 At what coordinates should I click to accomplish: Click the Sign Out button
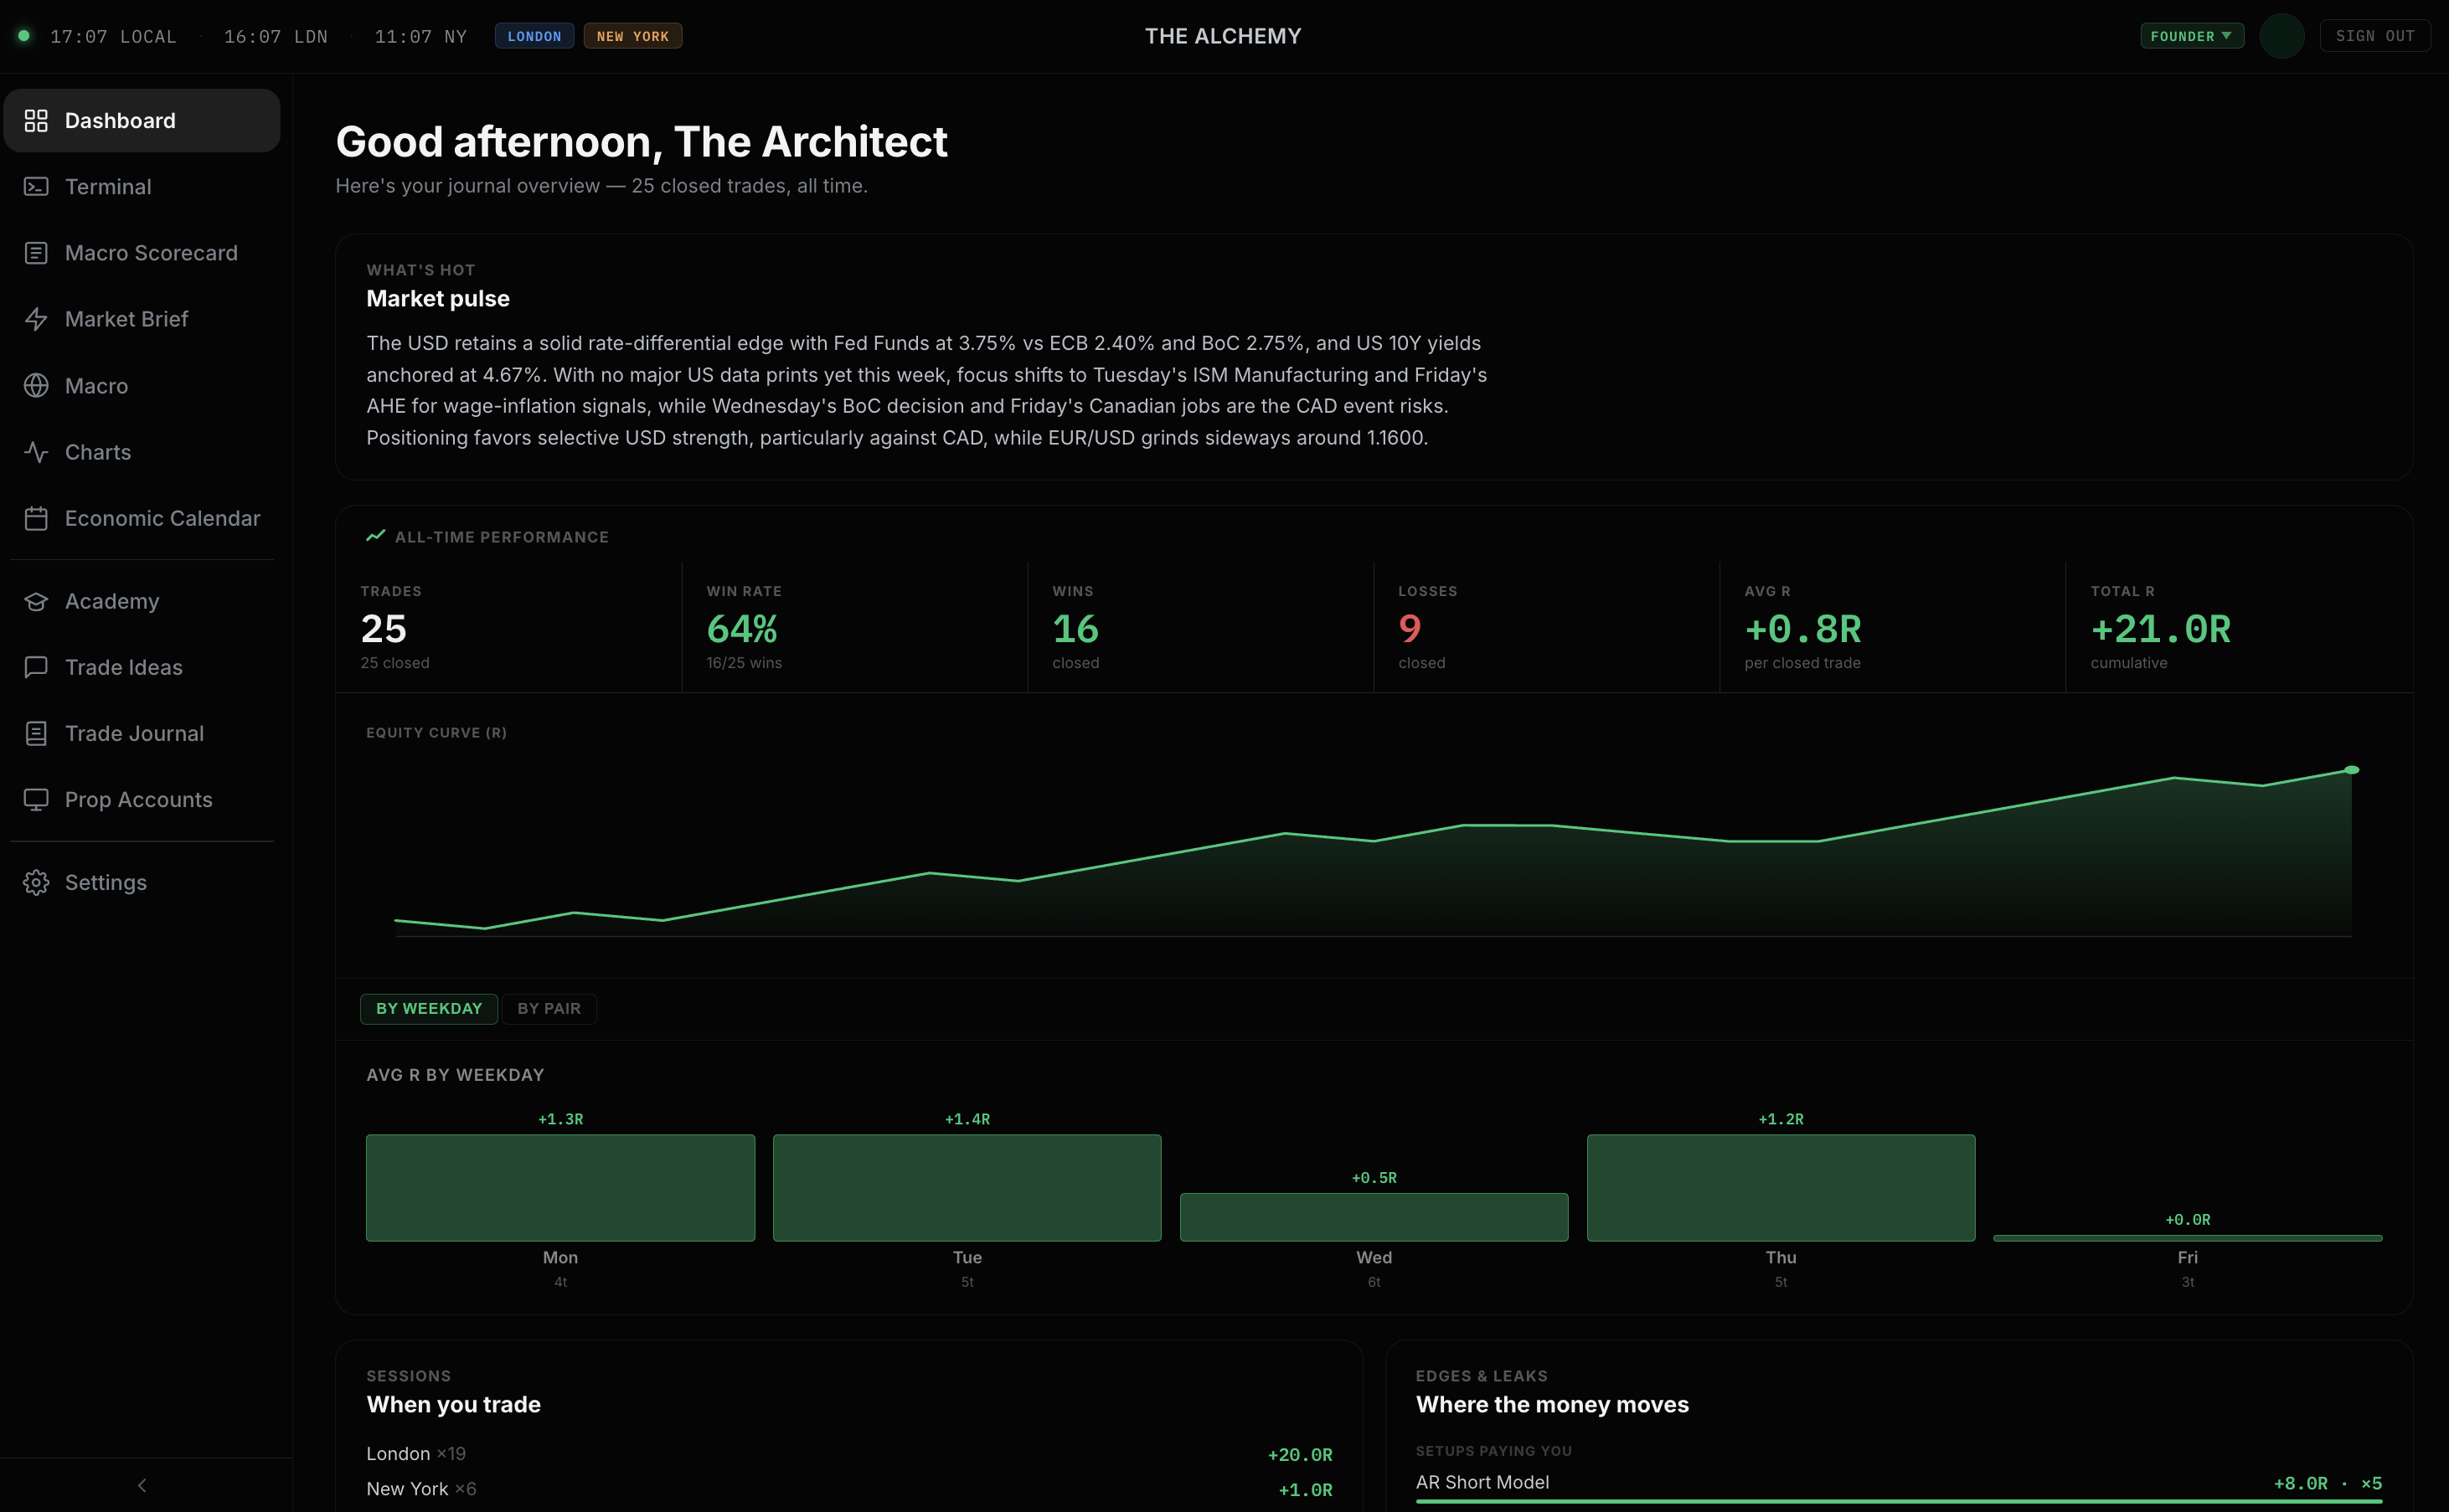coord(2375,36)
